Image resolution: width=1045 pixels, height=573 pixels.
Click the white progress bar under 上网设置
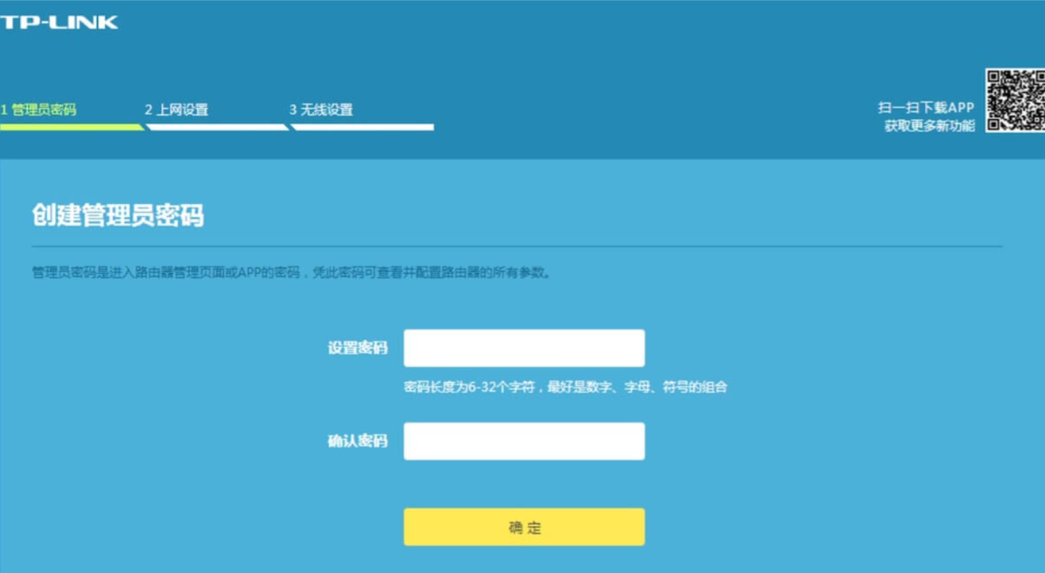pos(217,127)
